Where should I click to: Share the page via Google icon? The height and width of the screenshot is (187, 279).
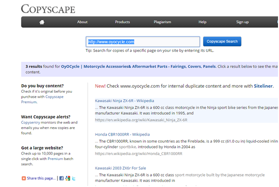(x=67, y=179)
